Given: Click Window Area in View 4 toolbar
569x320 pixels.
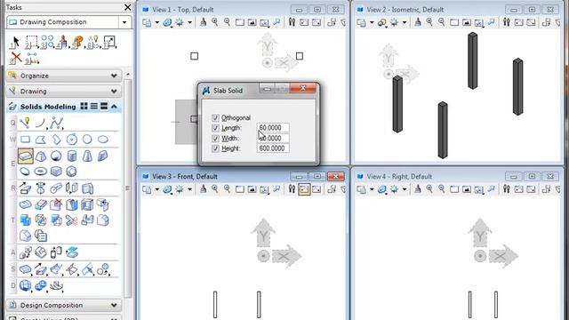Looking at the screenshot, I should tap(454, 189).
